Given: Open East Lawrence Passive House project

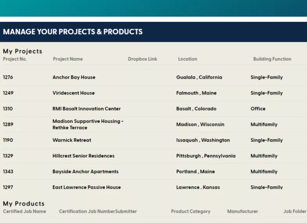Looking at the screenshot, I should pyautogui.click(x=86, y=187).
